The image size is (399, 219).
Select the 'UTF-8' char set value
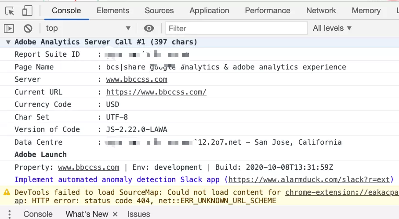(117, 117)
